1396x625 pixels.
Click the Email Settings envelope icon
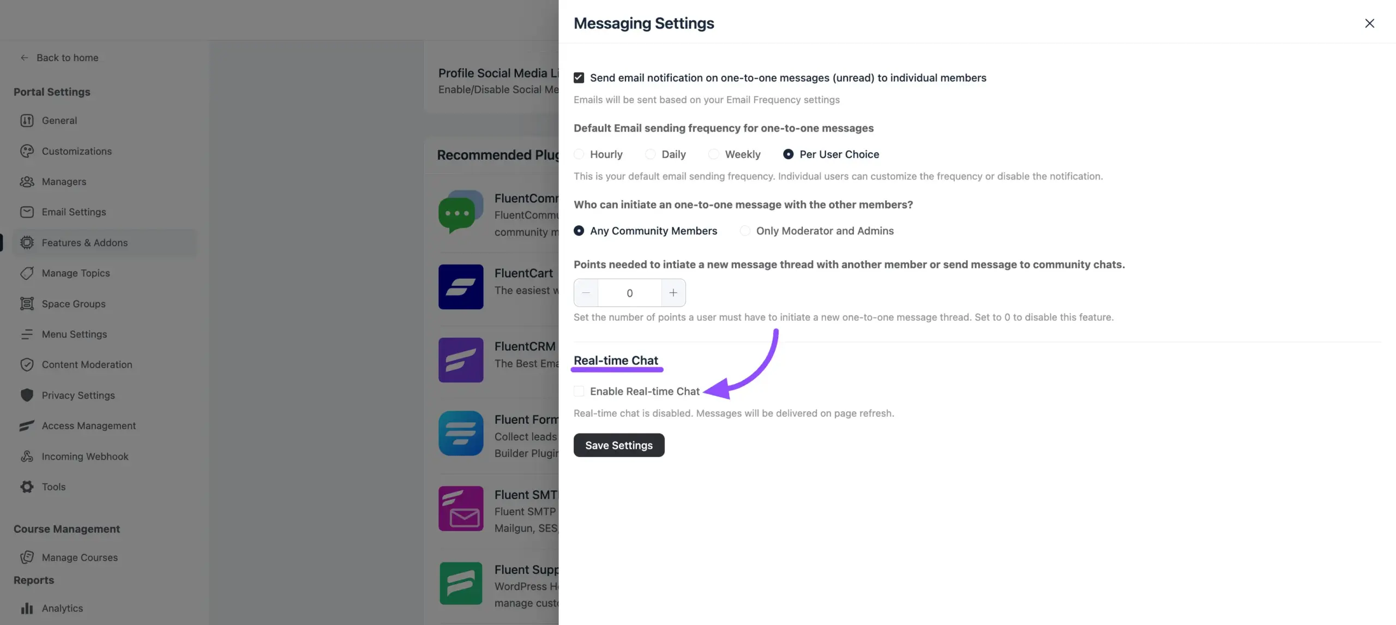(27, 212)
